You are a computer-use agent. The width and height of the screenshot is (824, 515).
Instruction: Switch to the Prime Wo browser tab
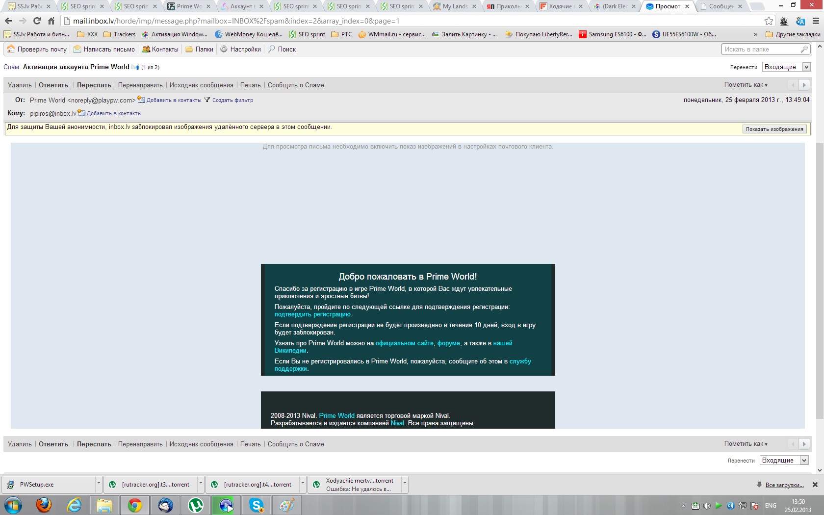pyautogui.click(x=189, y=6)
